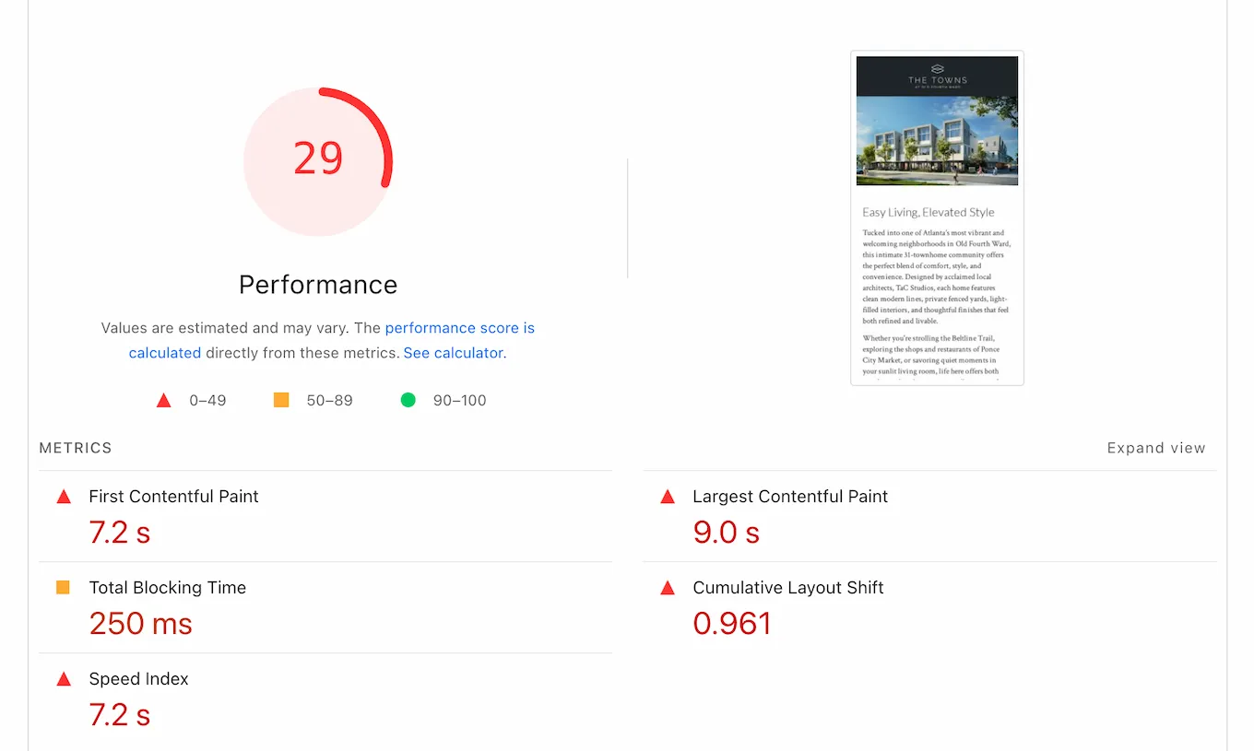Click the red triangle beside Speed Index
This screenshot has width=1254, height=751.
64,678
